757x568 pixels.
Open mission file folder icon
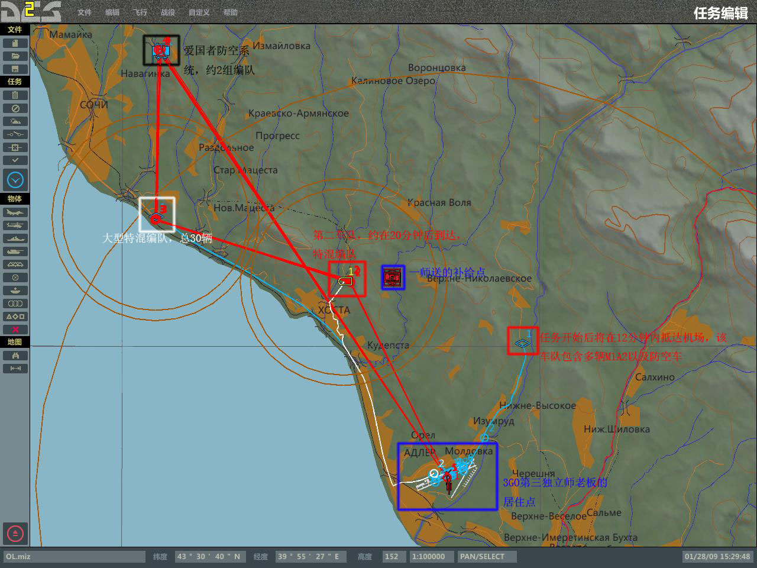pyautogui.click(x=15, y=56)
